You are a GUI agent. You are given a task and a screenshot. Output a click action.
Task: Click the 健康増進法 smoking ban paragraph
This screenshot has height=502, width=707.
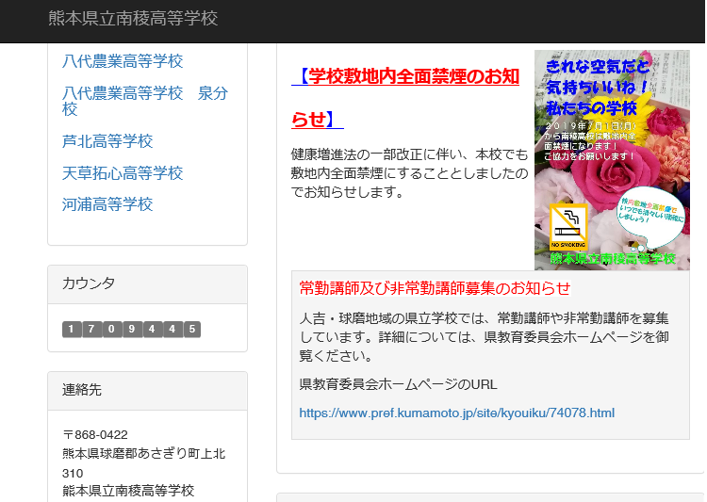[409, 172]
